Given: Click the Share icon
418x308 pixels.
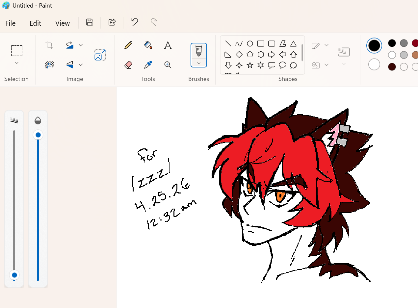Looking at the screenshot, I should 112,22.
